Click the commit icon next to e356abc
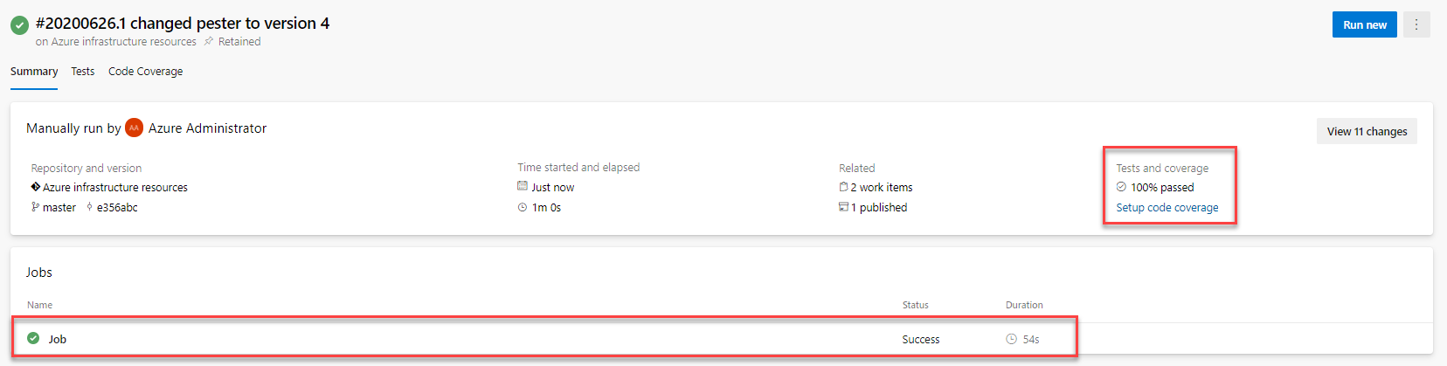The height and width of the screenshot is (366, 1447). click(89, 207)
